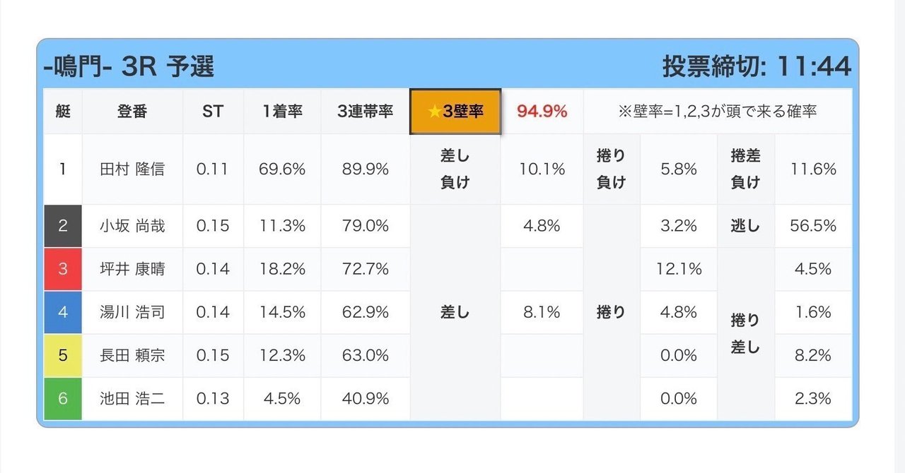905x473 pixels.
Task: Click the 1着率 column header
Action: coord(282,112)
